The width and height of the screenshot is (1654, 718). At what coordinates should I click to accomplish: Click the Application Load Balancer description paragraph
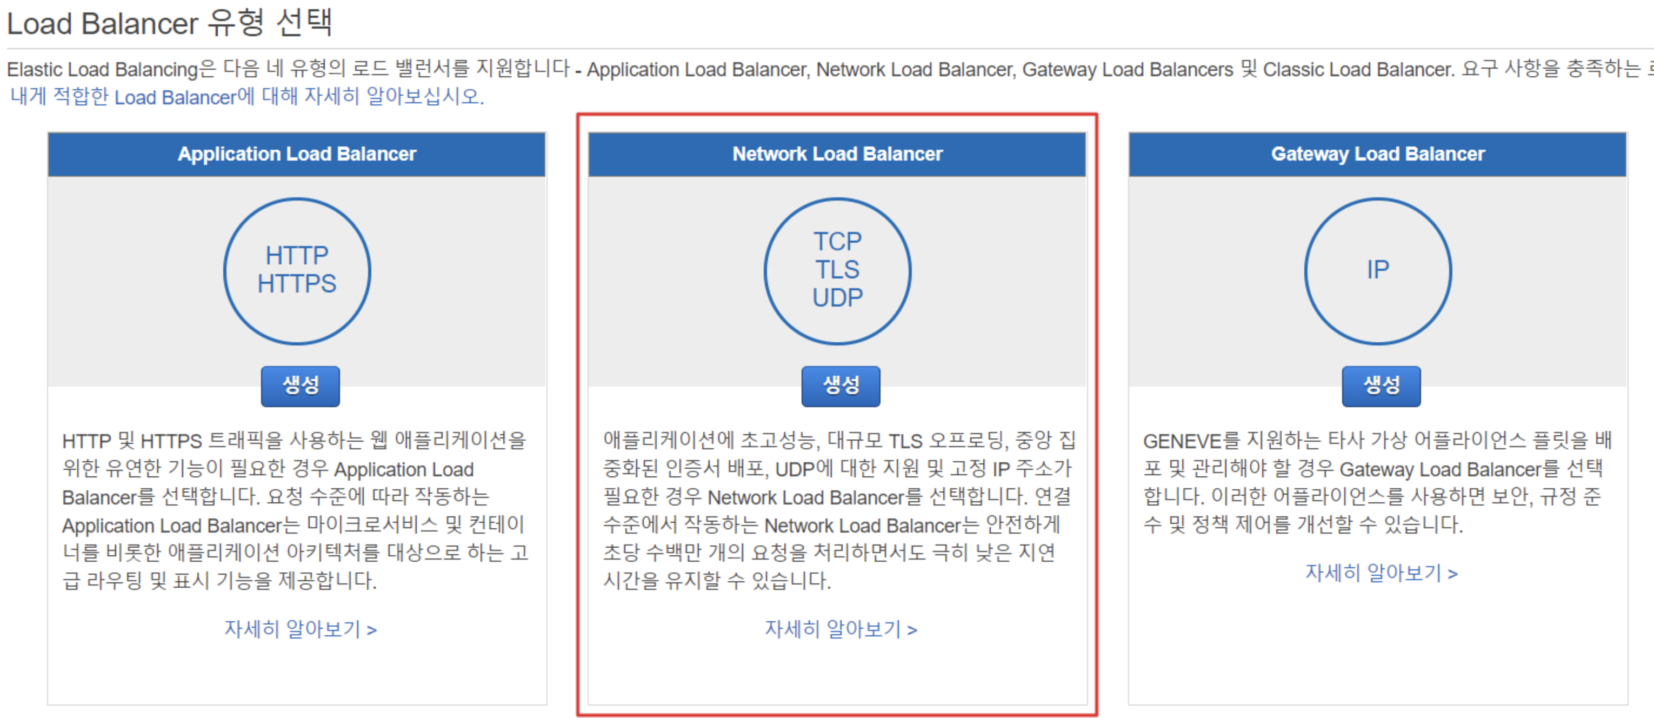tap(295, 510)
